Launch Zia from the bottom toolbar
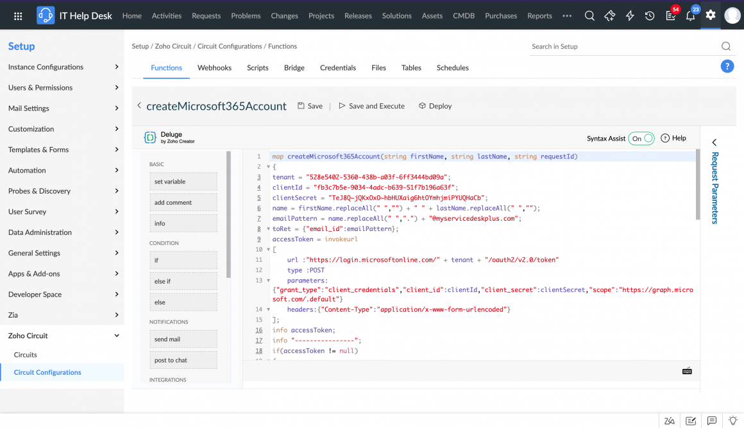744x428 pixels. (670, 420)
